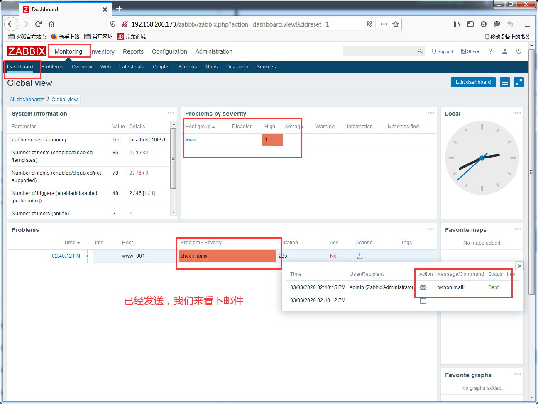
Task: Open the Firefox account icon
Action: [484, 24]
